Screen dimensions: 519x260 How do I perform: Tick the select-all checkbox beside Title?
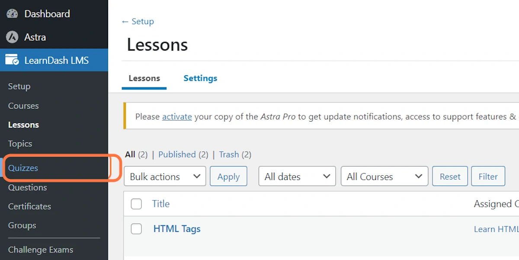tap(136, 204)
